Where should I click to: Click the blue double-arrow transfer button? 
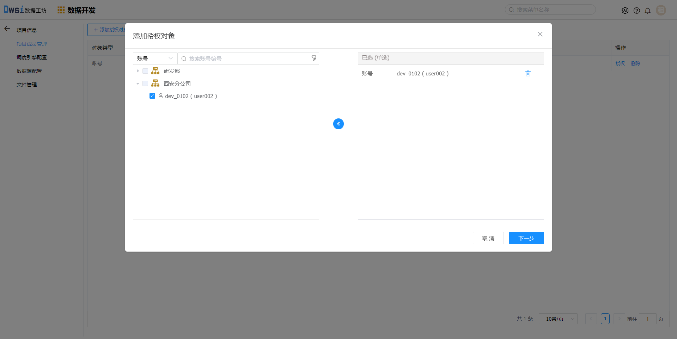coord(338,124)
